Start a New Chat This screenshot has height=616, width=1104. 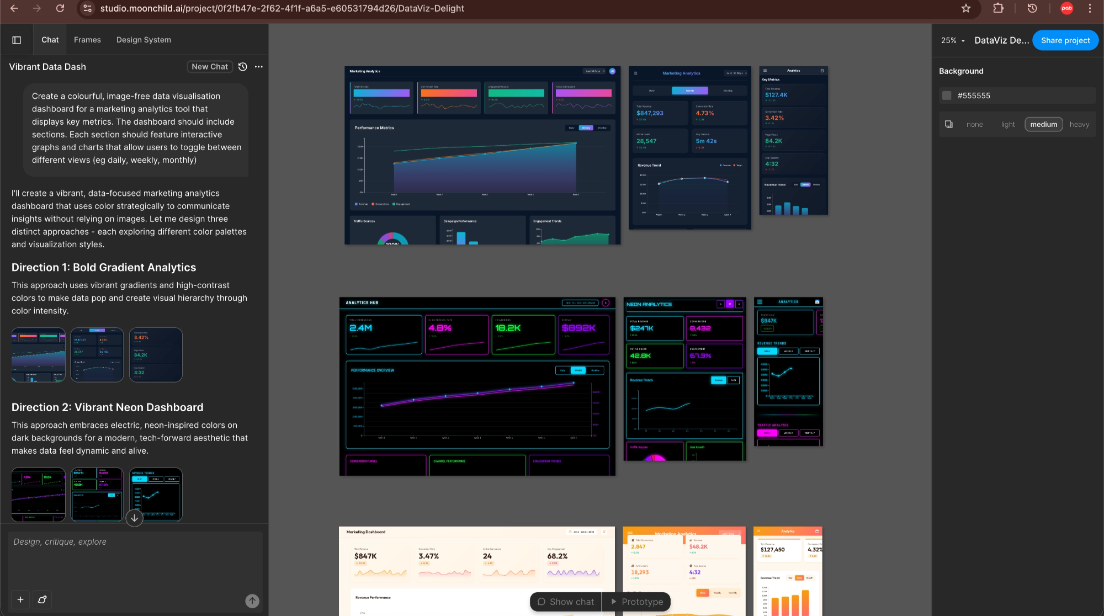(209, 66)
